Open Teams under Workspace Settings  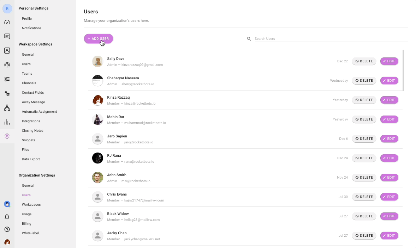point(27,74)
